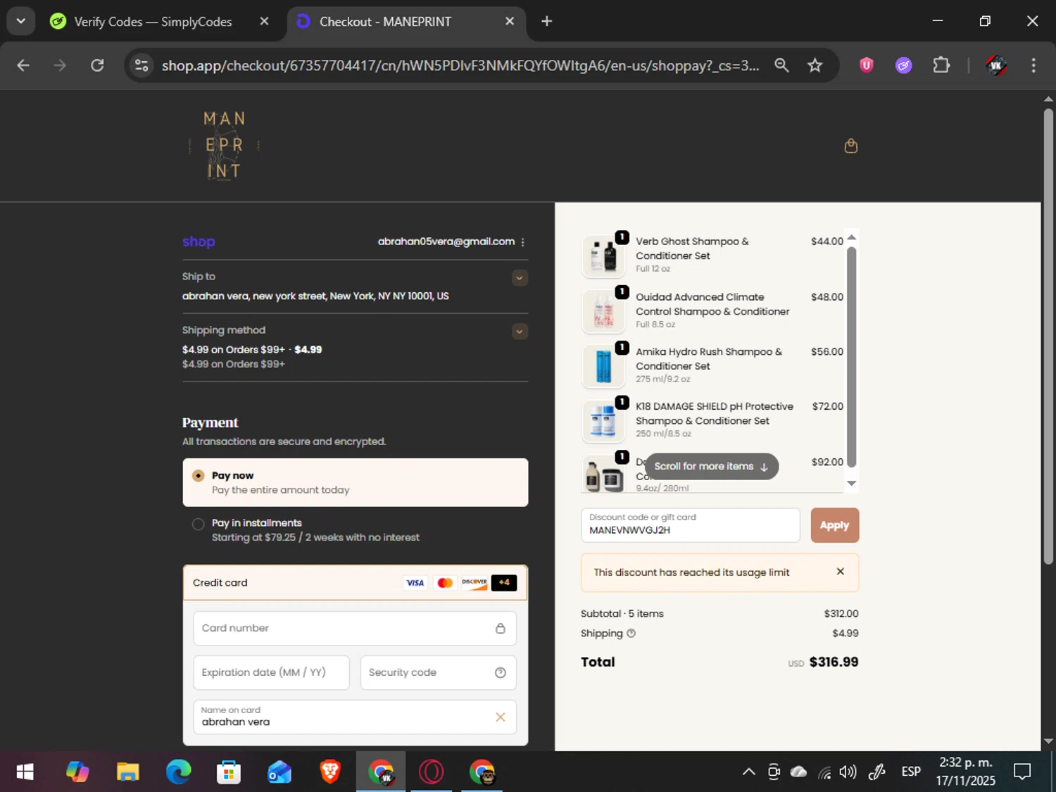Viewport: 1056px width, 792px height.
Task: Click the Subtotal · 5 items label
Action: [622, 614]
